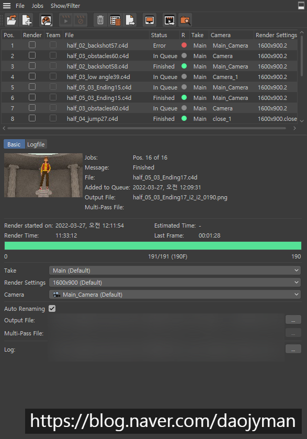Screen dimensions: 307x439
Task: Toggle Render checkbox for half_03_low angle39.c4d
Action: 32,76
